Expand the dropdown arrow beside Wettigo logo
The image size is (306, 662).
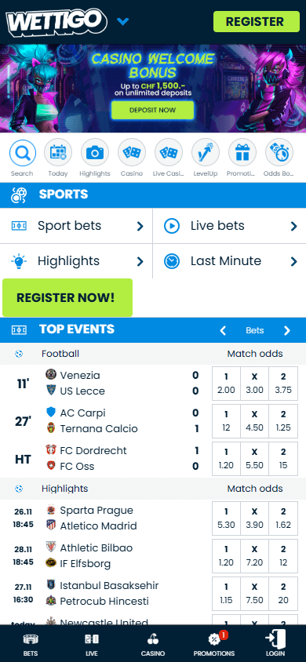(x=123, y=21)
